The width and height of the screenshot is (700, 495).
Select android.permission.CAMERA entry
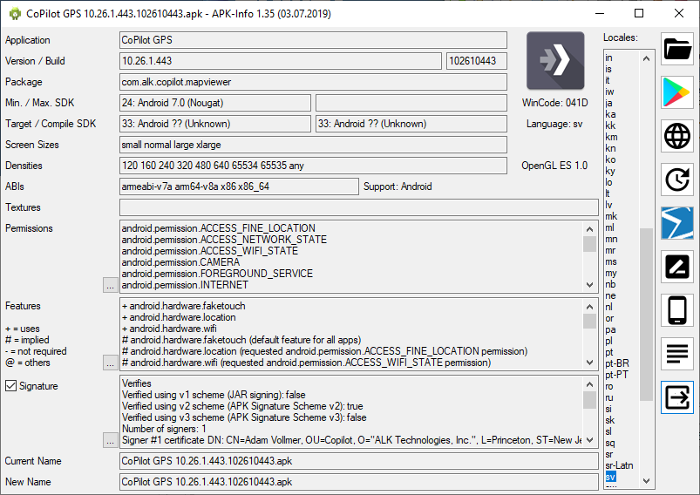pyautogui.click(x=180, y=262)
